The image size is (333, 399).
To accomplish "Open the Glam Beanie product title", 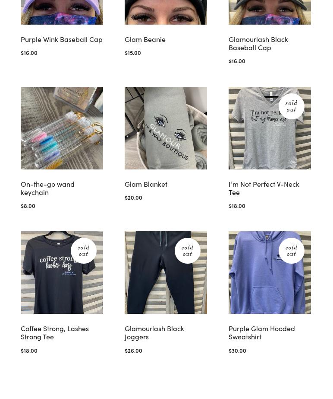I will tap(145, 39).
